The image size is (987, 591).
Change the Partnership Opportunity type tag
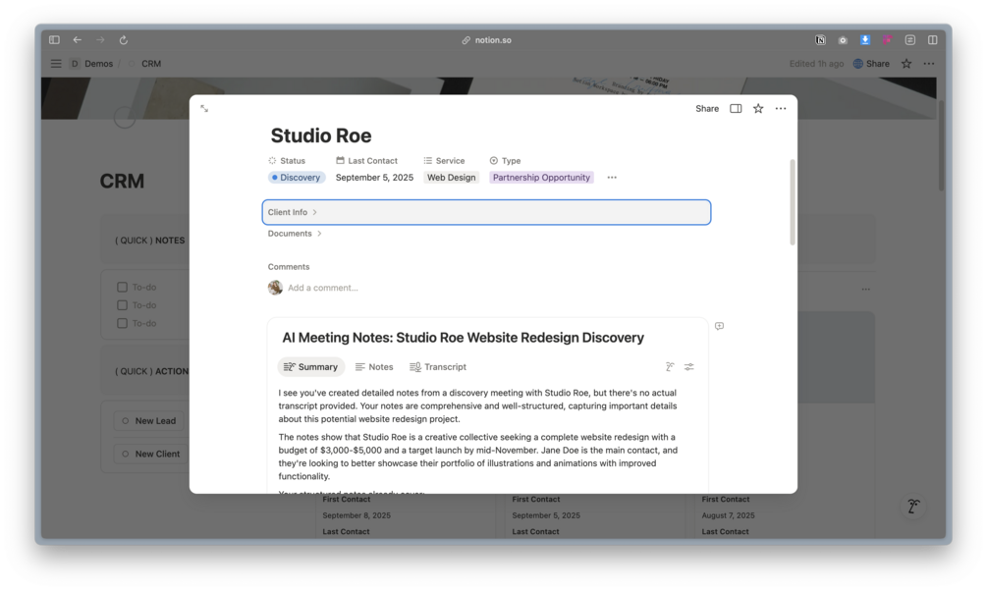pyautogui.click(x=541, y=178)
